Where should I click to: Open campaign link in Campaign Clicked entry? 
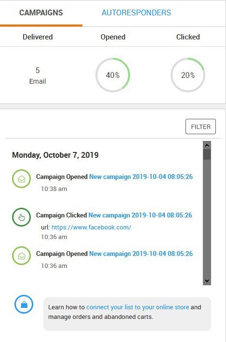point(140,215)
